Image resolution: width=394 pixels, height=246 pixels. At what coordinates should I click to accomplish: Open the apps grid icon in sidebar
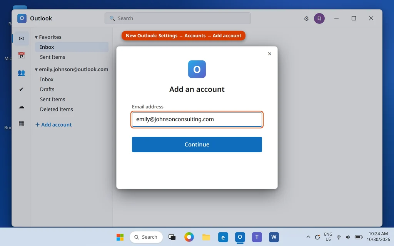pyautogui.click(x=22, y=124)
